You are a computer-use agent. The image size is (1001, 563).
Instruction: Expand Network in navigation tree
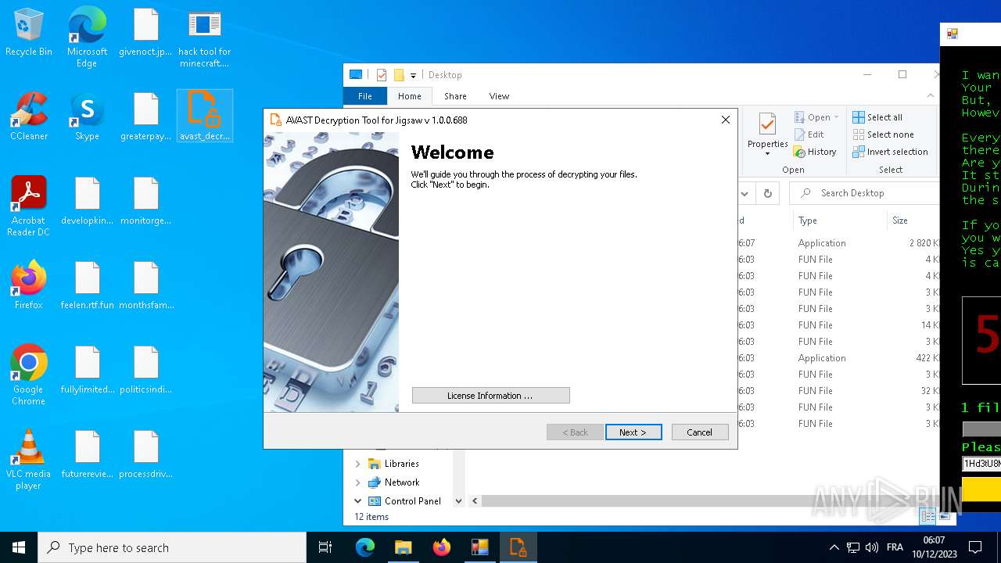point(358,482)
